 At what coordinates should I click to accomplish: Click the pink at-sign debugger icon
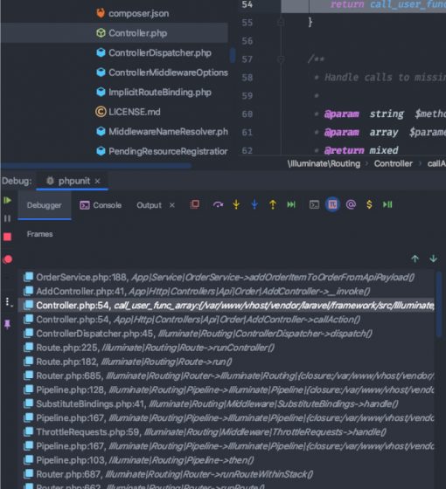[x=351, y=204]
